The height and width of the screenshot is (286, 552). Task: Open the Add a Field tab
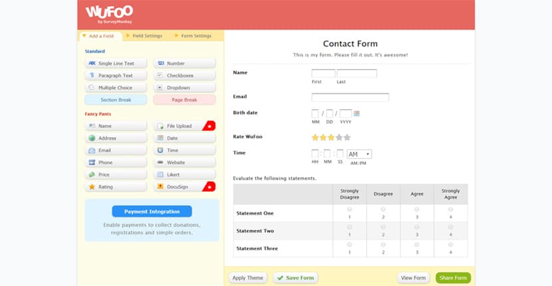point(100,36)
